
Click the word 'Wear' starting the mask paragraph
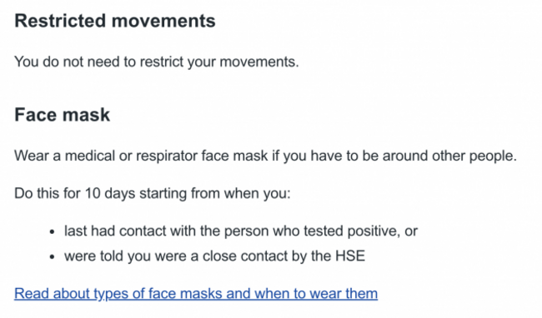31,156
